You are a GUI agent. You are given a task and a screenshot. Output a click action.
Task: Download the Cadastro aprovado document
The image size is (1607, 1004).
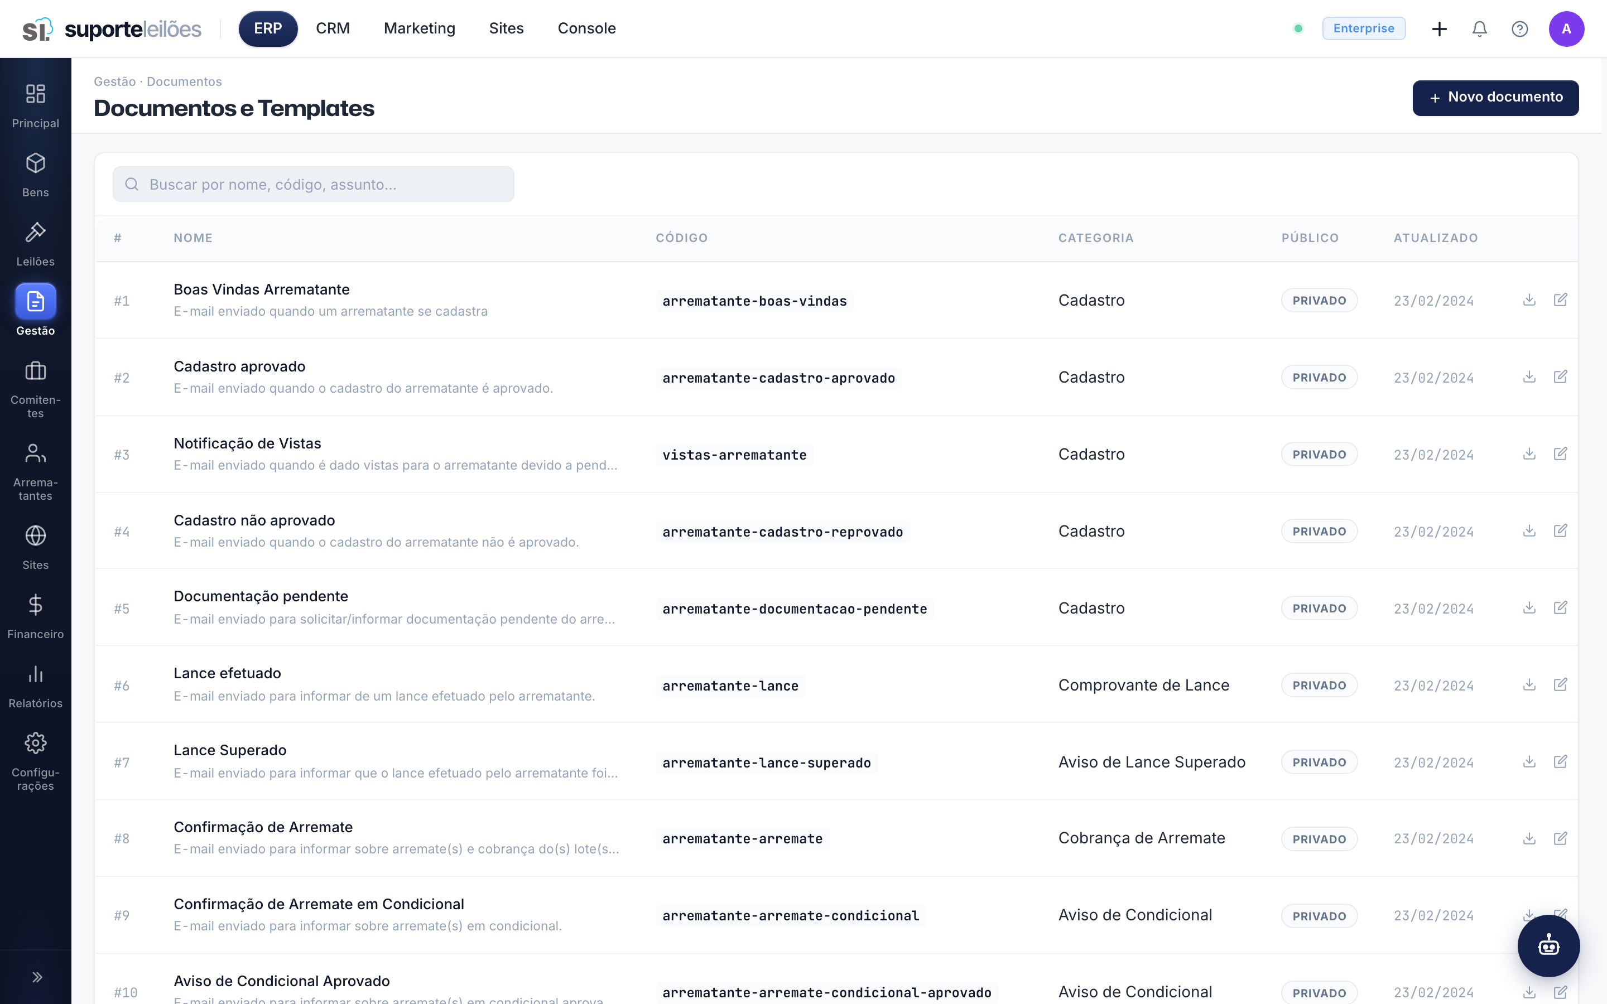pos(1529,376)
